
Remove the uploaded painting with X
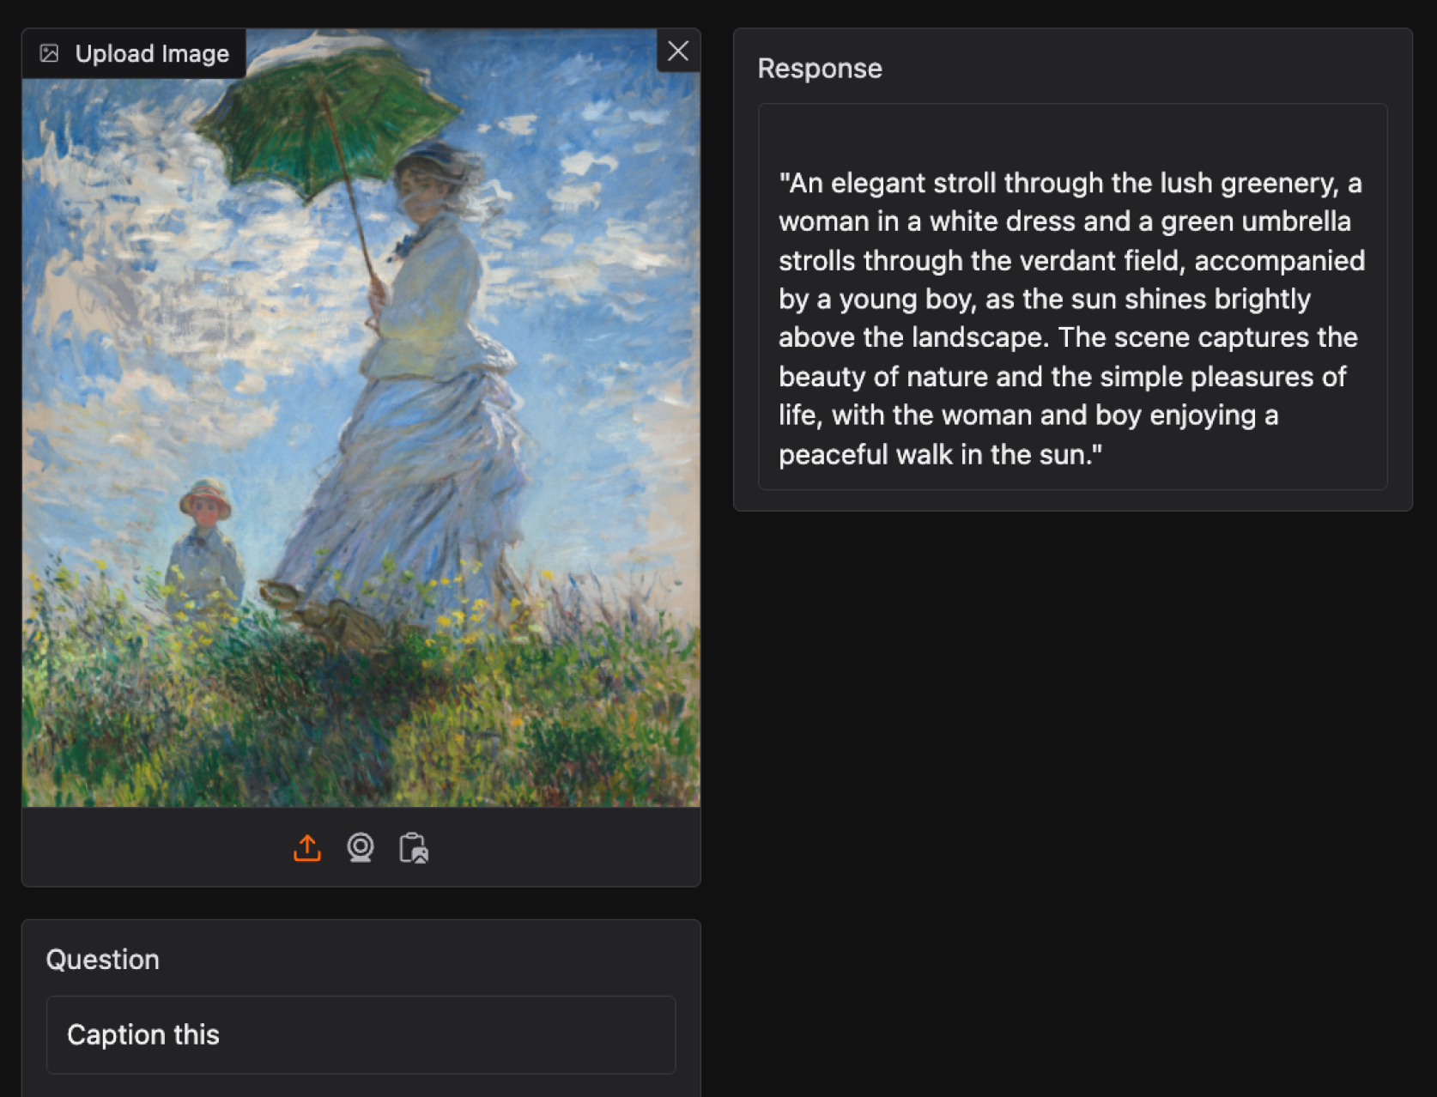tap(678, 52)
